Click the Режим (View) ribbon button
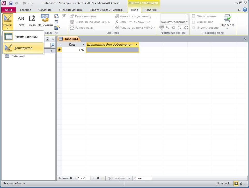Image resolution: width=249 pixels, height=188 pixels. point(8,22)
